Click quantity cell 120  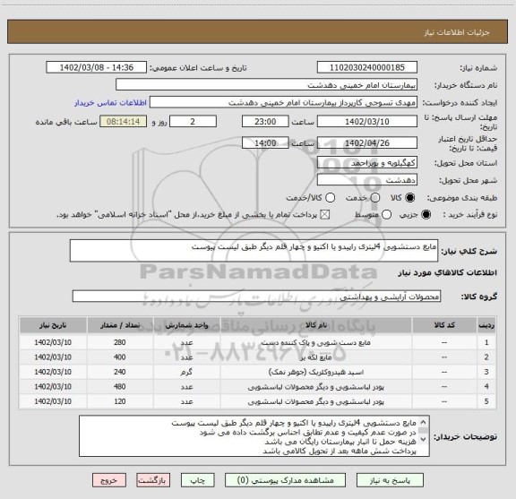click(120, 401)
